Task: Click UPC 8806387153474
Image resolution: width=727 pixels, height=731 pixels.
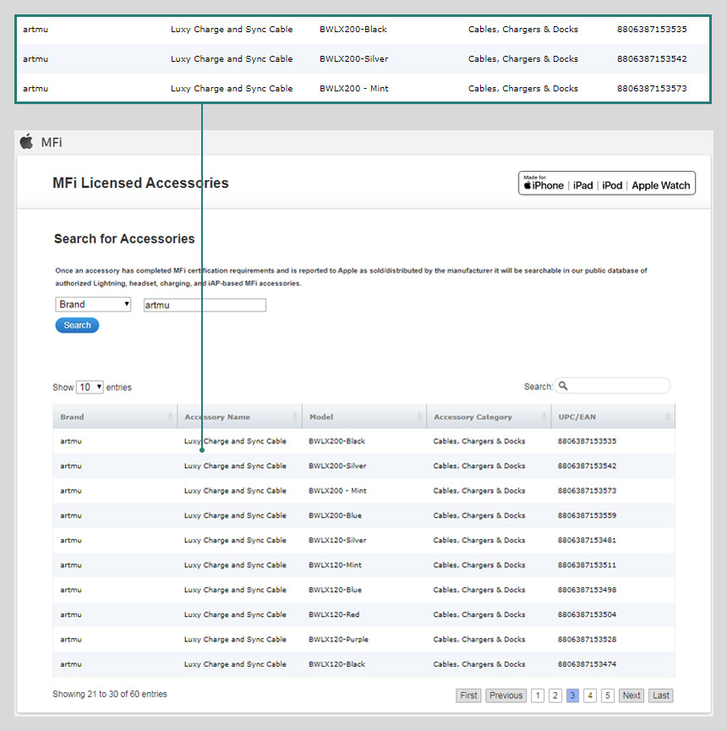Action: (587, 664)
